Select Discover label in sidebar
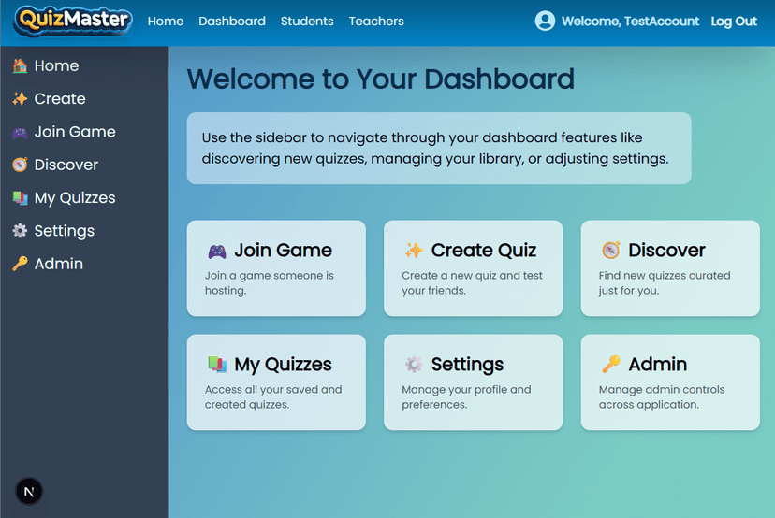Screen dimensions: 775x518 tap(66, 165)
